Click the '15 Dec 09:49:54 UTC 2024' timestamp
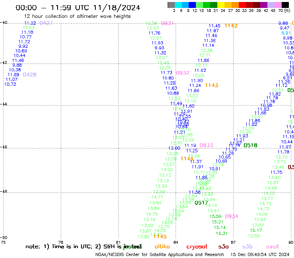294x258 pixels. [x=260, y=254]
